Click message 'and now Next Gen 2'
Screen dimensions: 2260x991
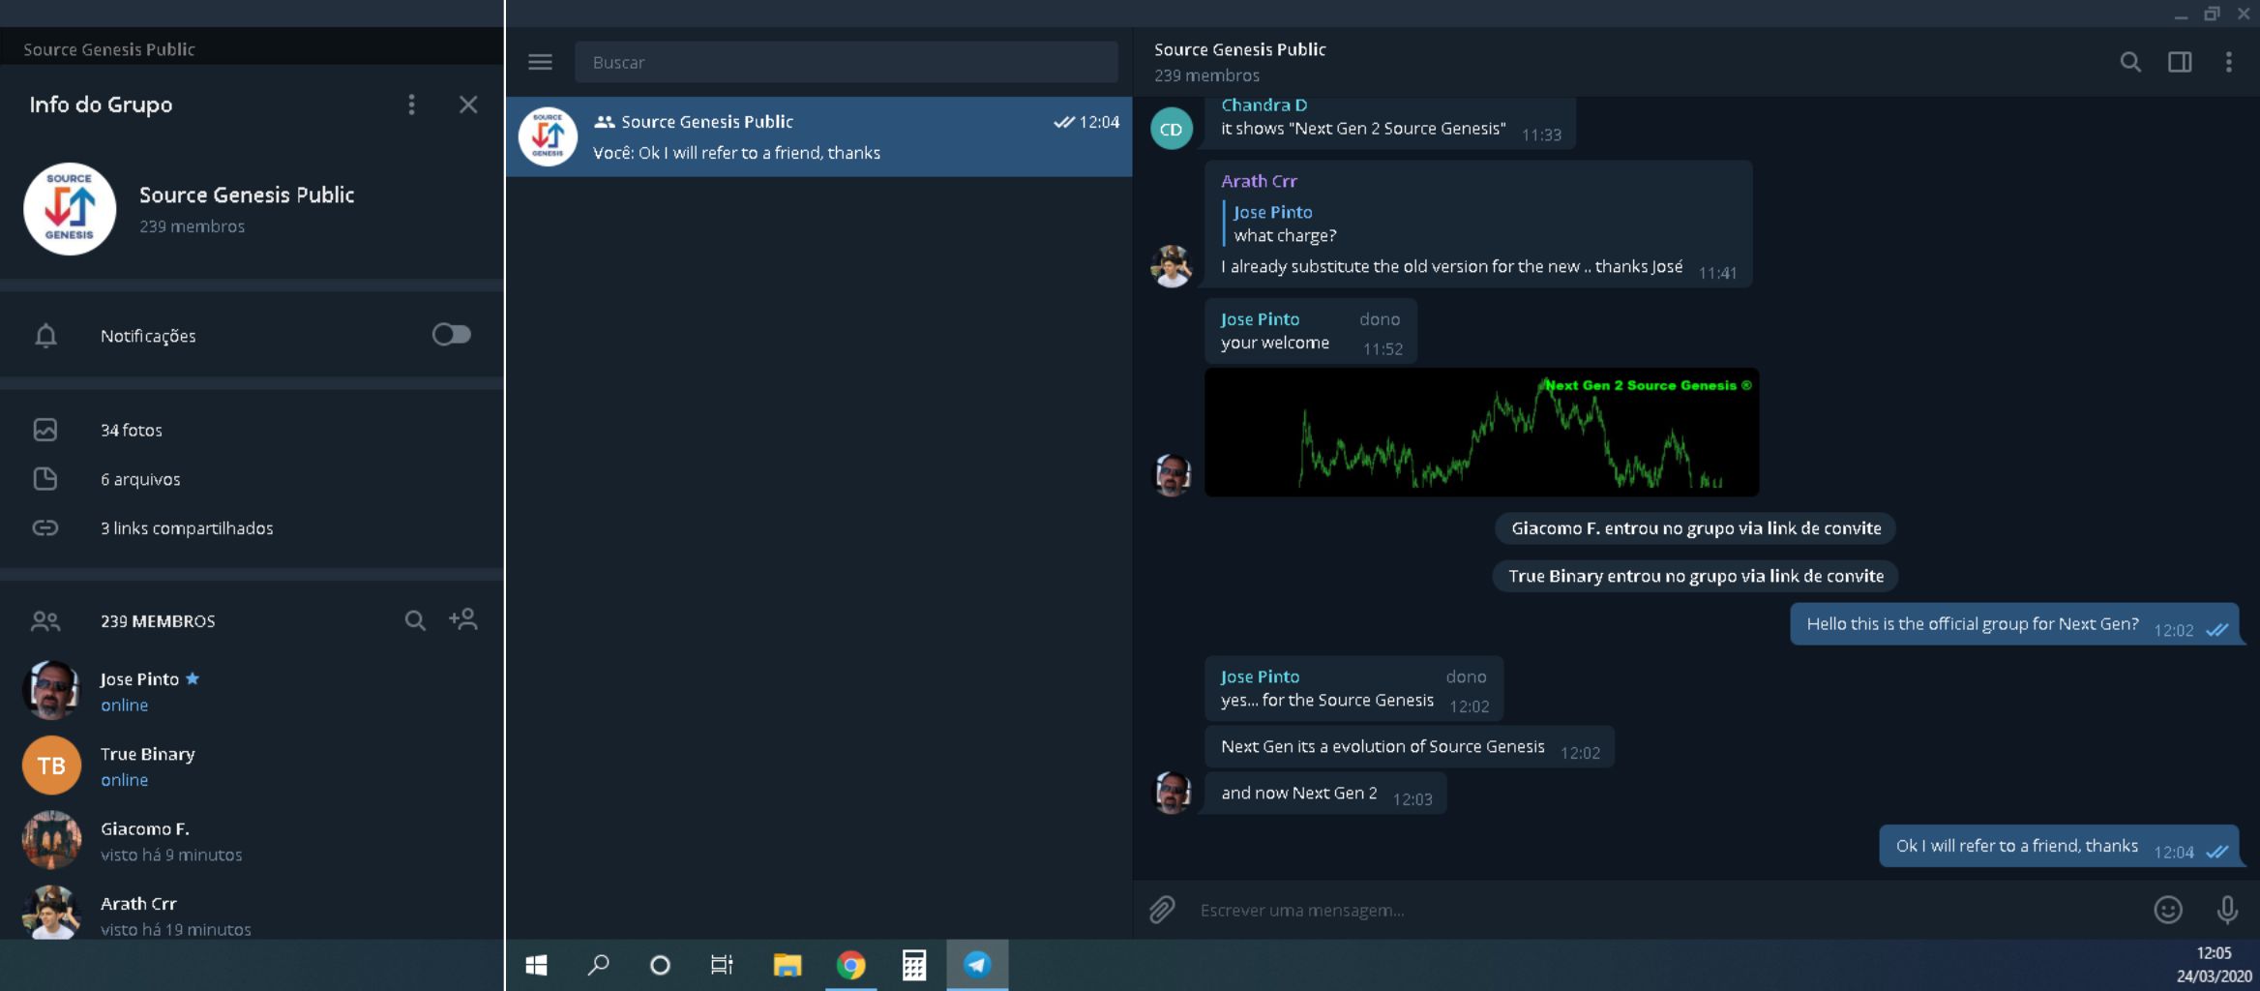pyautogui.click(x=1325, y=794)
